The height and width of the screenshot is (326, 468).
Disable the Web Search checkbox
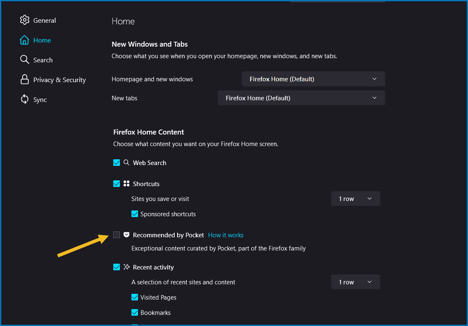(x=117, y=163)
